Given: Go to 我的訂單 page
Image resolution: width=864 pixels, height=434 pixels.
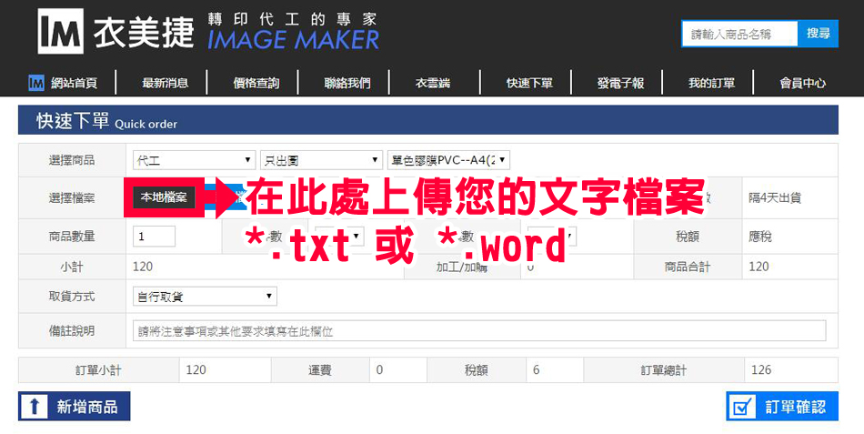Looking at the screenshot, I should click(x=711, y=83).
